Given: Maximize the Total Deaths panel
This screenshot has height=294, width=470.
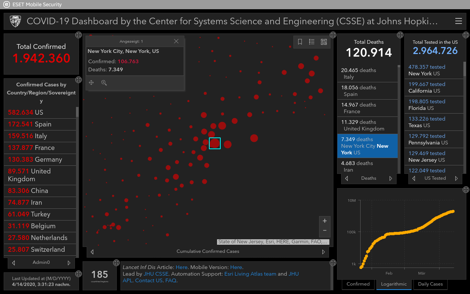Looking at the screenshot, I should [400, 35].
